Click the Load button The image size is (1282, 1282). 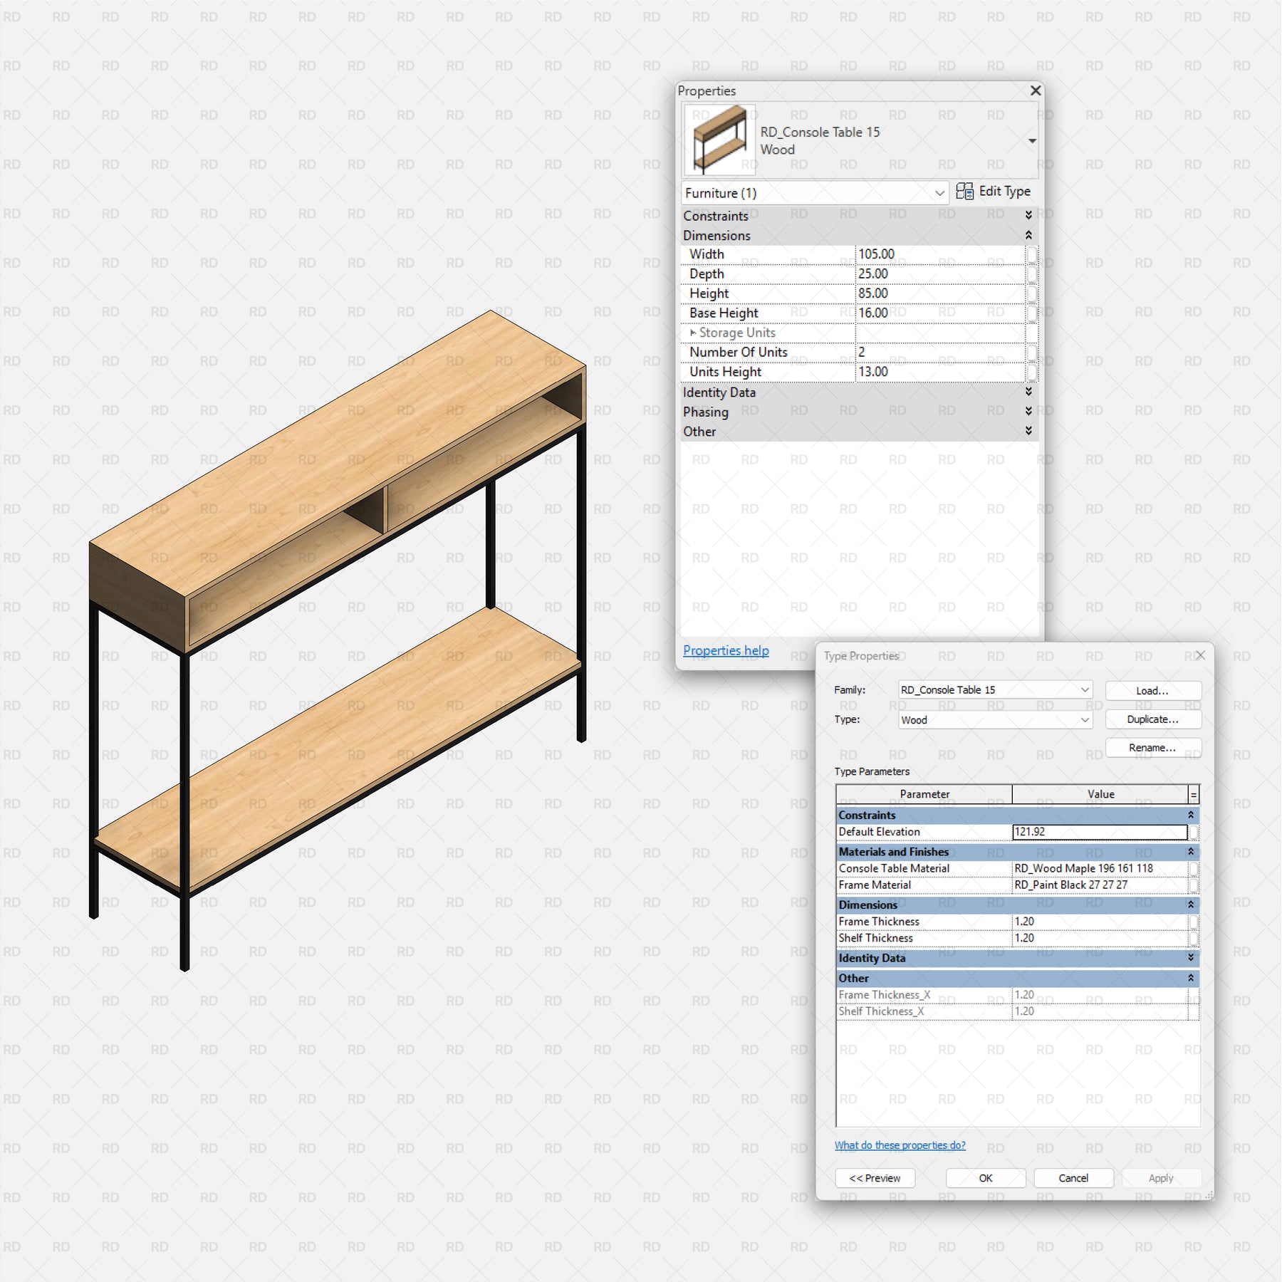[x=1152, y=691]
